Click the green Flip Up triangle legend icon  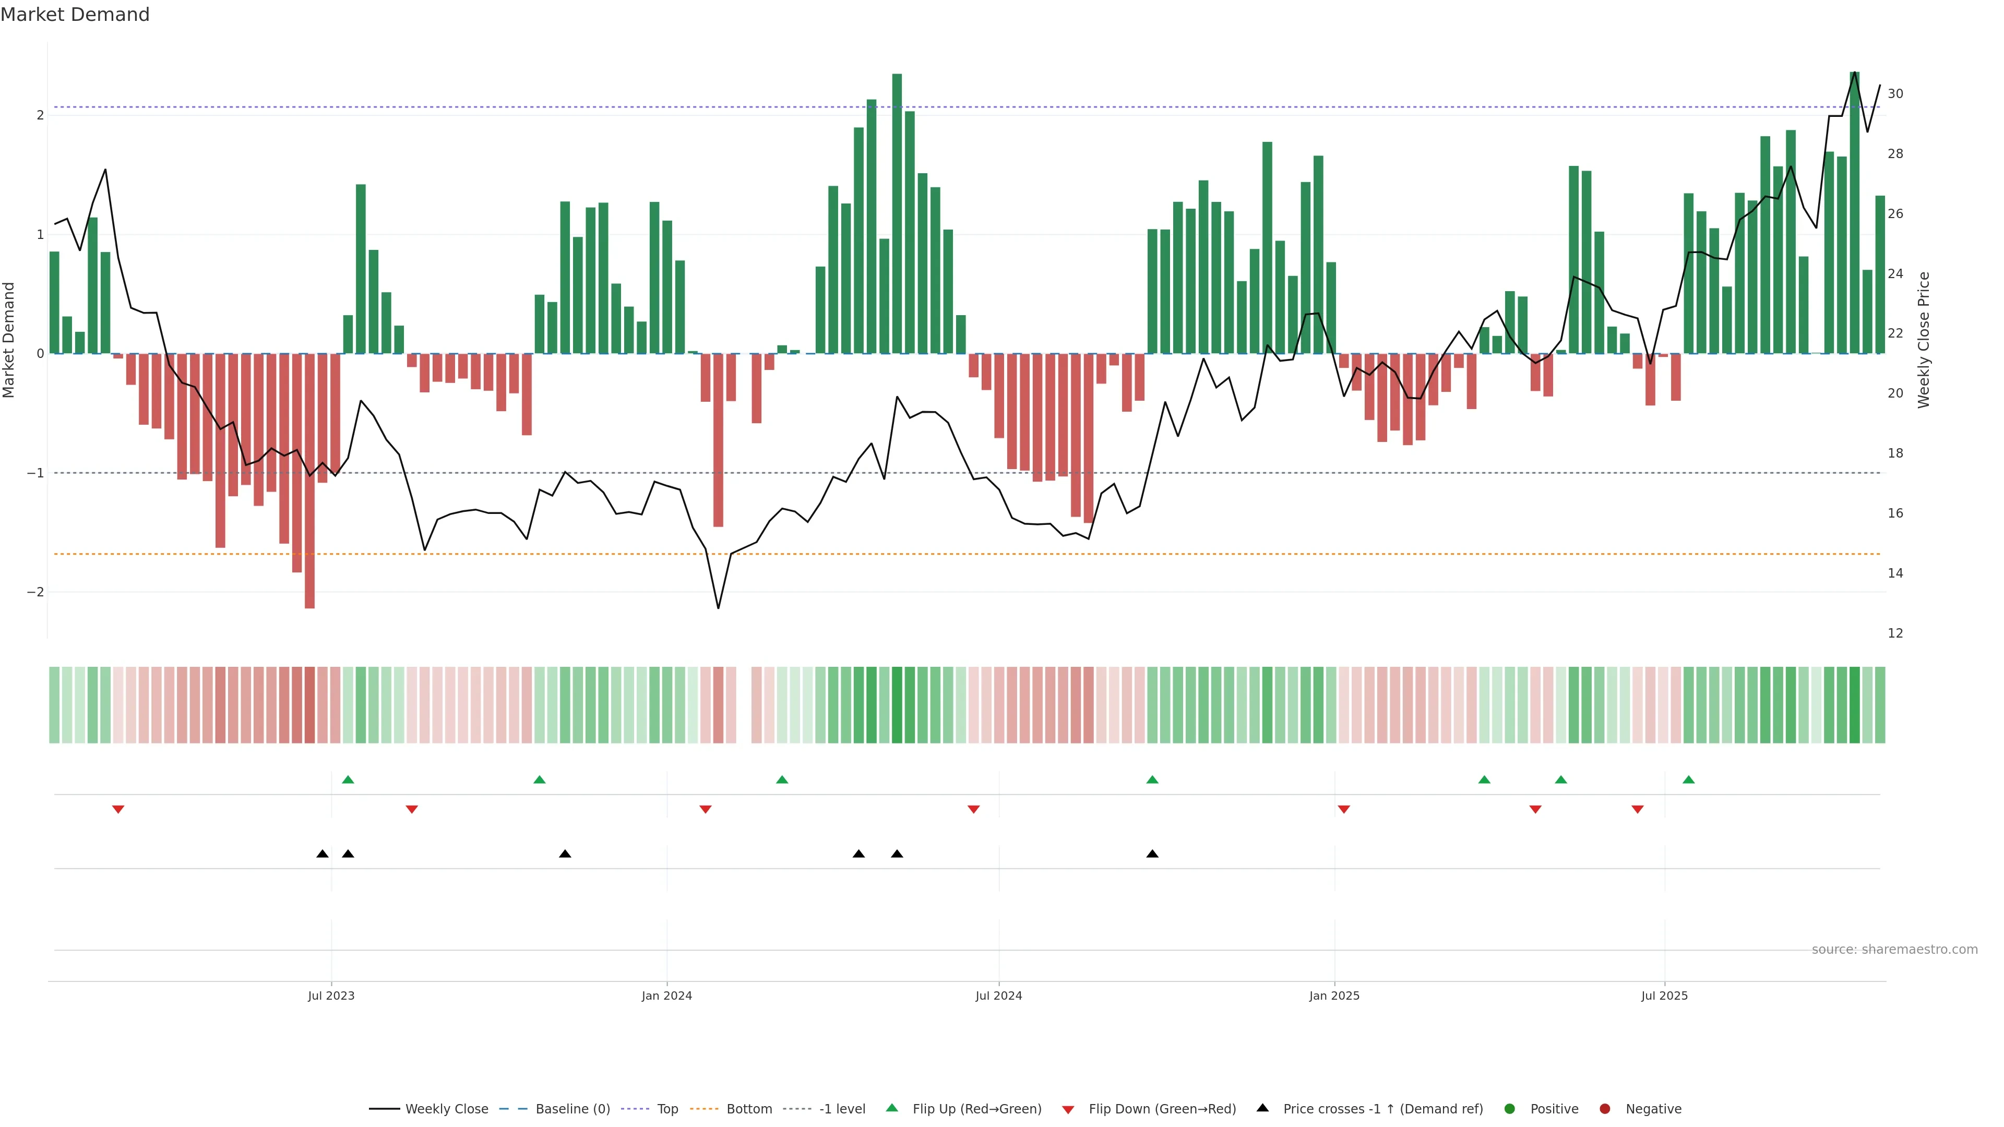click(x=892, y=1108)
